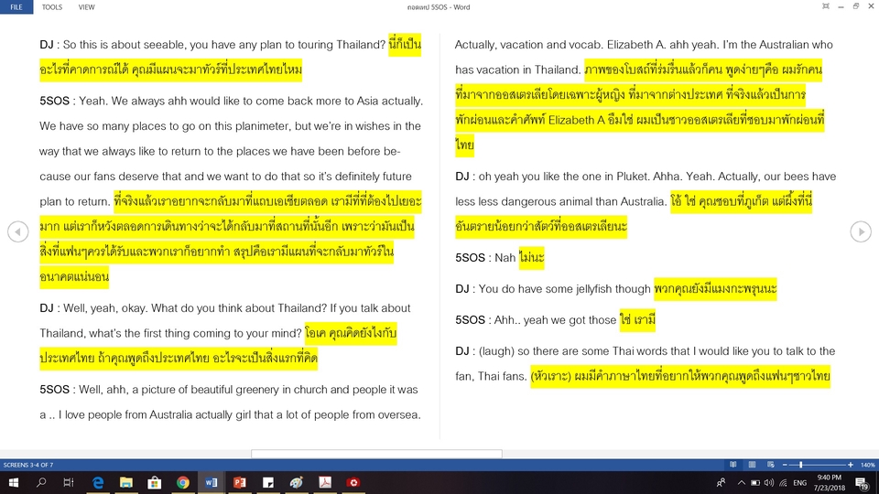Open Microsoft Store from taskbar
The height and width of the screenshot is (494, 879).
(x=154, y=482)
